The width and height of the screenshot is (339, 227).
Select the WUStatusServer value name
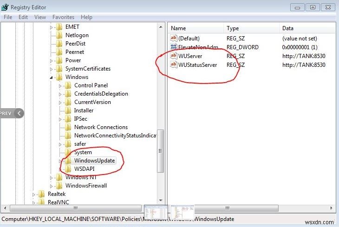[x=198, y=65]
